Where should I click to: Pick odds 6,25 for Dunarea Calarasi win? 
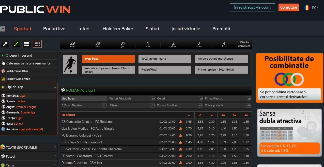(189, 136)
